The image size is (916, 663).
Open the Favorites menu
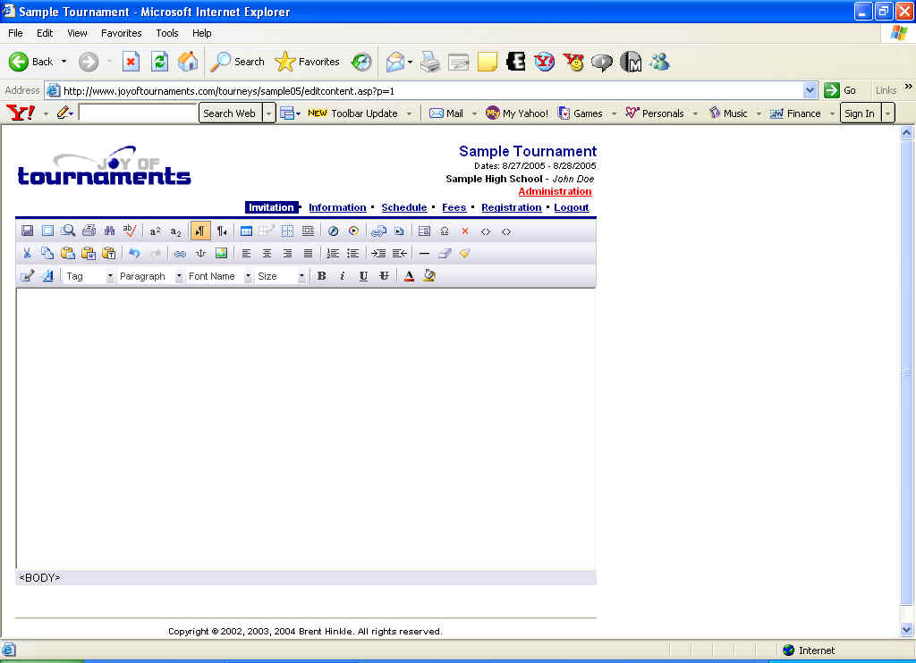pyautogui.click(x=121, y=33)
